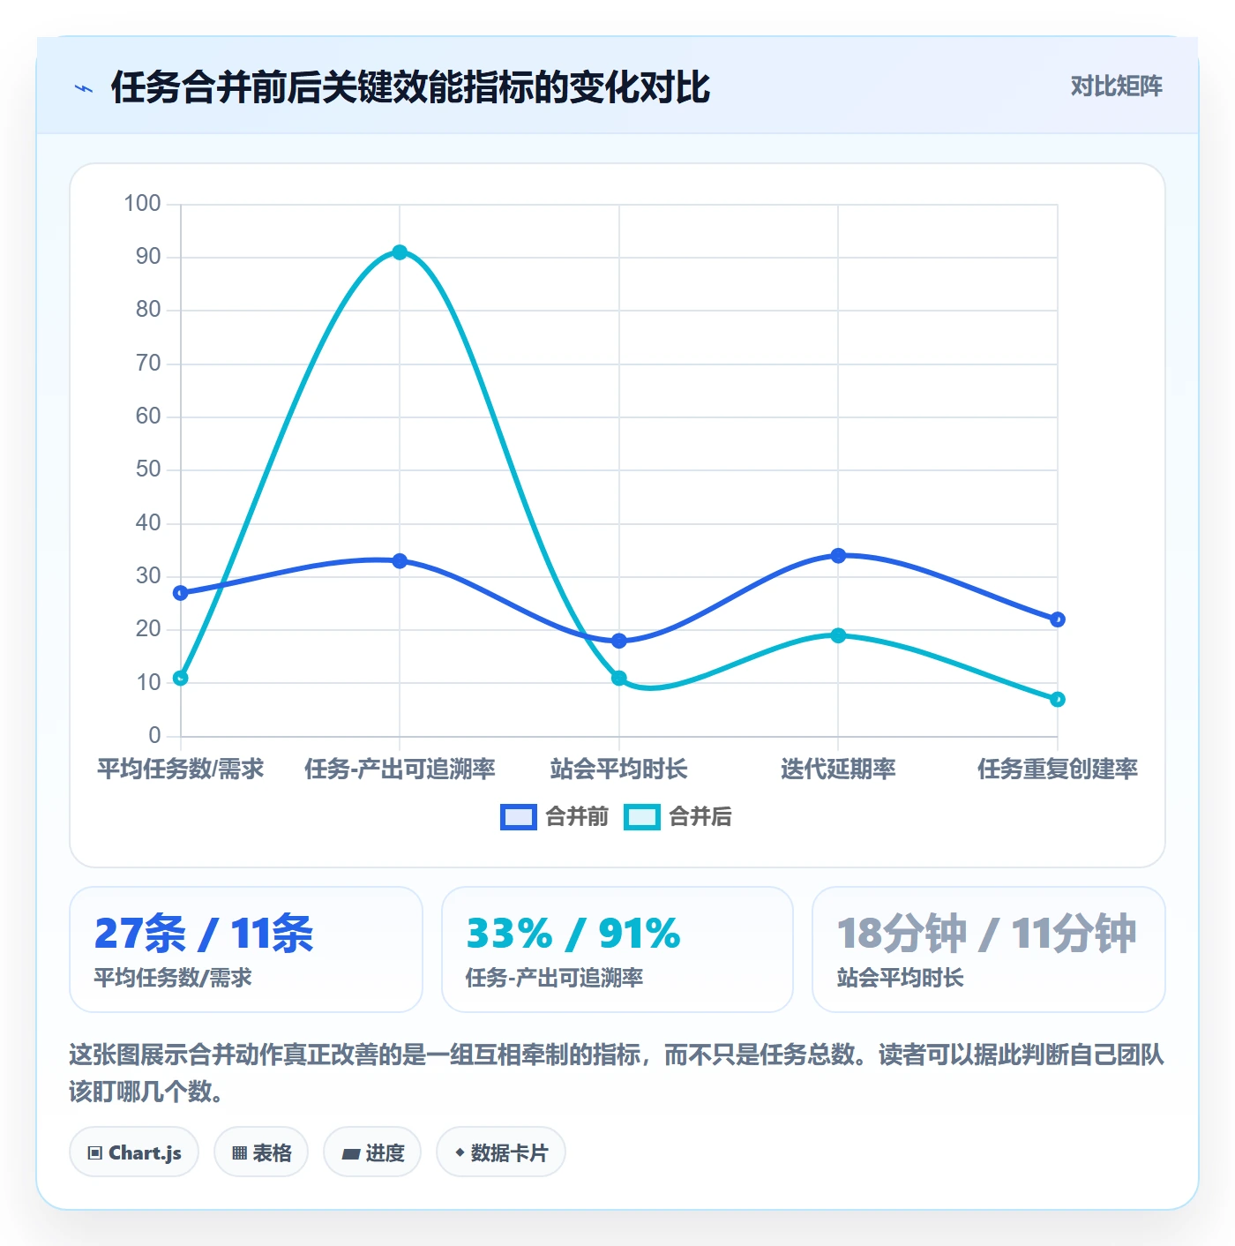This screenshot has width=1235, height=1246.
Task: Toggle 合并后 legend label text
Action: click(x=700, y=817)
